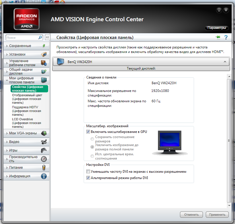Click the green pin icon next to Сохраненные

(44, 46)
